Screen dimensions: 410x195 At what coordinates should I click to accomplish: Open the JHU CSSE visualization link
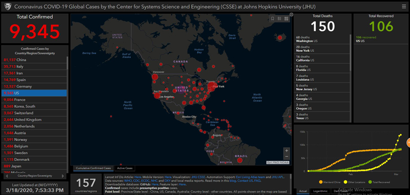point(198,177)
